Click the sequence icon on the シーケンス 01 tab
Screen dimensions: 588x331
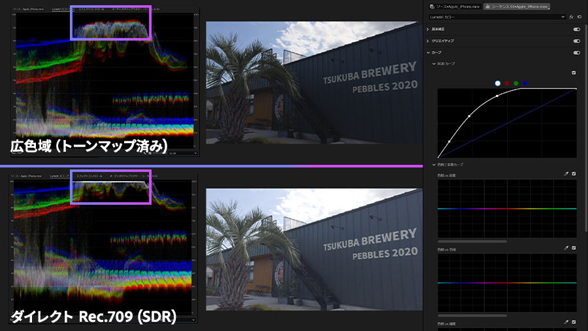(487, 7)
